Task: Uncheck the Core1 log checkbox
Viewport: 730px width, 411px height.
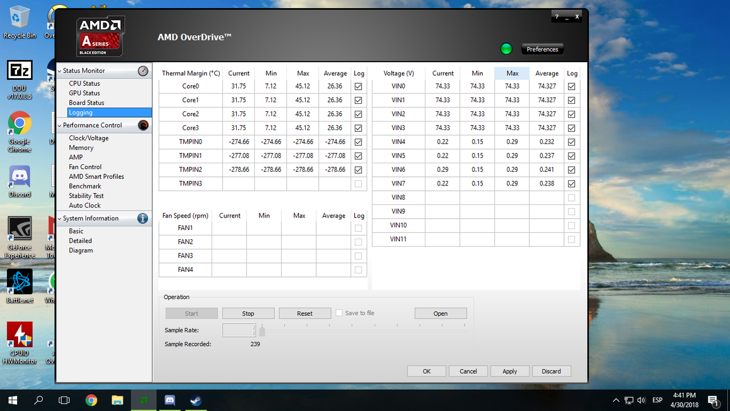Action: tap(358, 100)
